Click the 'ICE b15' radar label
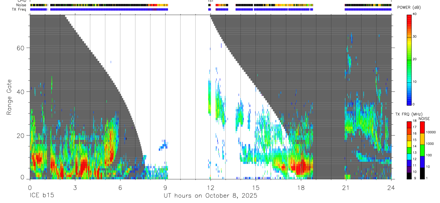The height and width of the screenshot is (203, 440). coord(41,196)
